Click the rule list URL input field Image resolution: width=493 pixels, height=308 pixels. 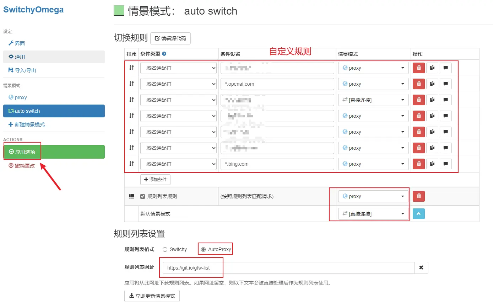[288, 268]
